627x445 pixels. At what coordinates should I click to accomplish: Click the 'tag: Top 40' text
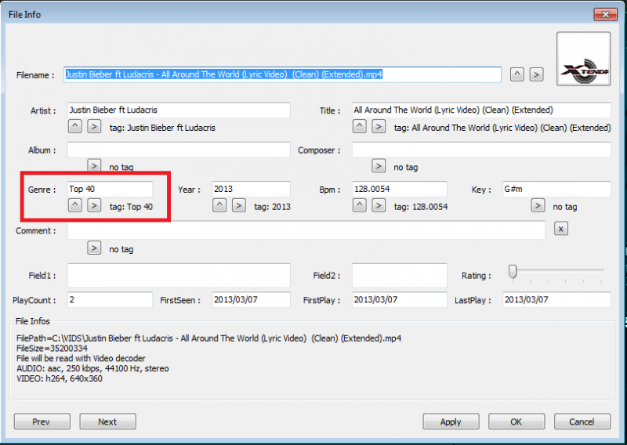point(131,207)
